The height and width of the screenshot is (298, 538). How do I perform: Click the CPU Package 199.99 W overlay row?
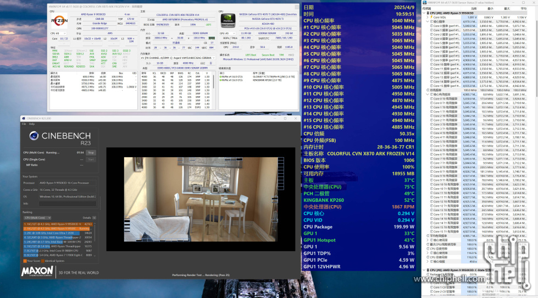(359, 227)
